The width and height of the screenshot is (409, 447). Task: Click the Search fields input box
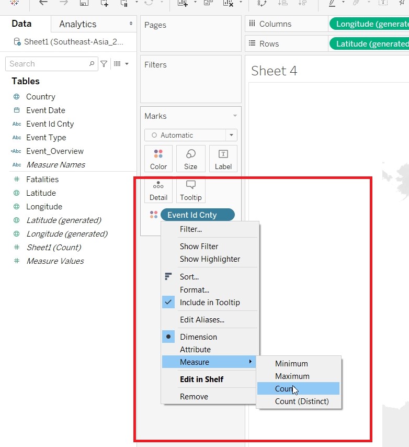click(47, 64)
